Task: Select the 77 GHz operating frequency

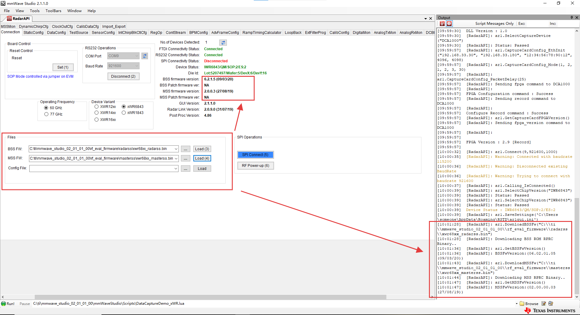Action: pos(46,114)
